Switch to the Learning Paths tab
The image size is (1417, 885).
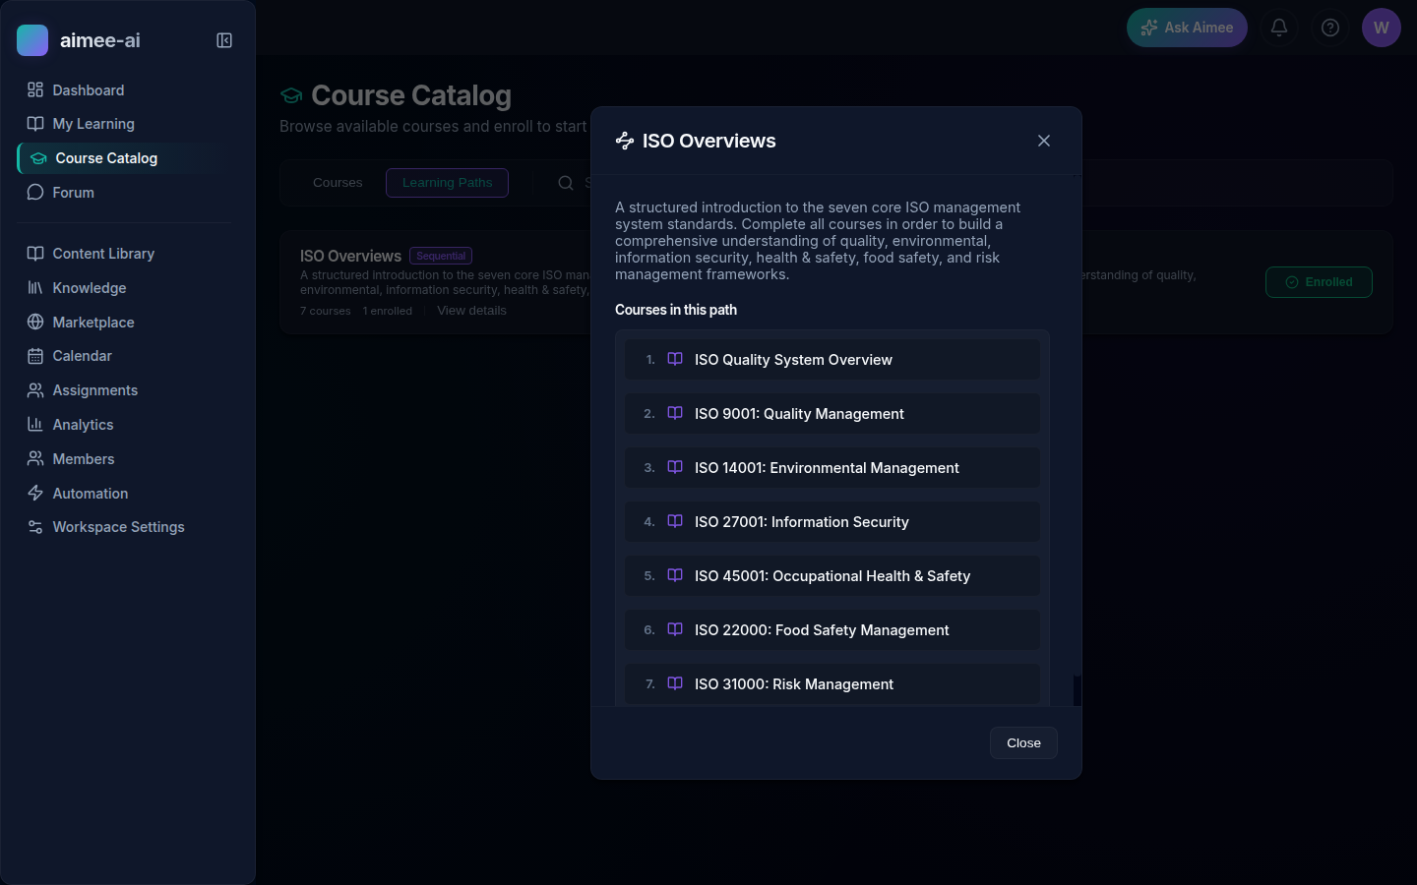(447, 183)
